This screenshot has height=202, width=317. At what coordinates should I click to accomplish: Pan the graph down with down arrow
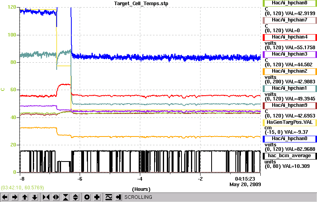[35, 197]
